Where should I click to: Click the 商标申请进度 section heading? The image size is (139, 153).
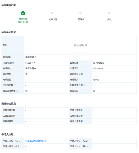tap(9, 5)
